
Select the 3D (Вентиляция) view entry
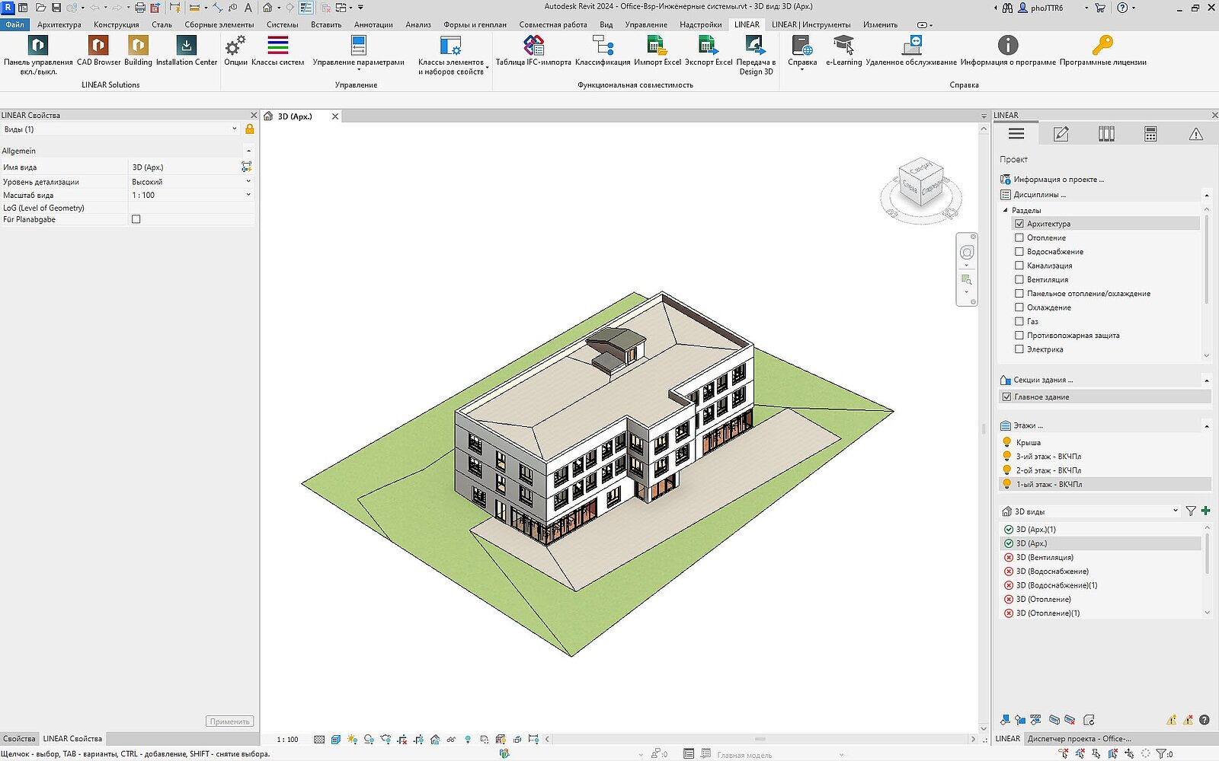1044,558
